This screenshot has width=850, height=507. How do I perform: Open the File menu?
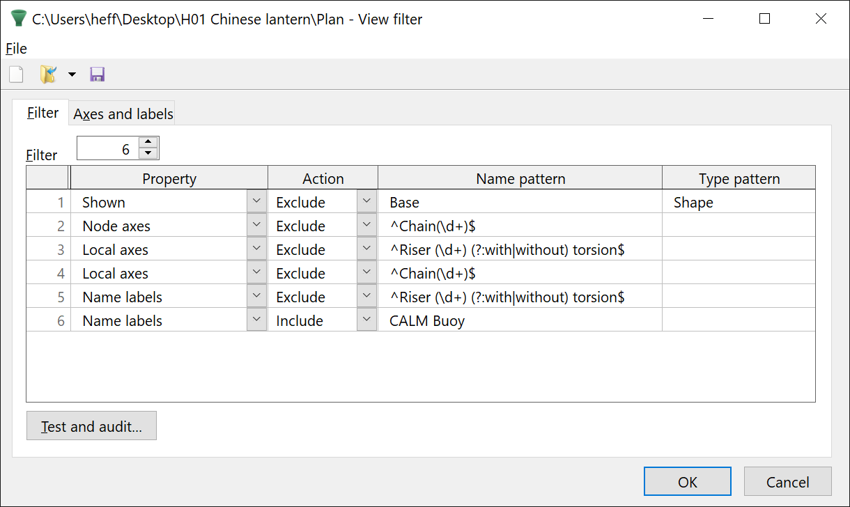tap(16, 48)
